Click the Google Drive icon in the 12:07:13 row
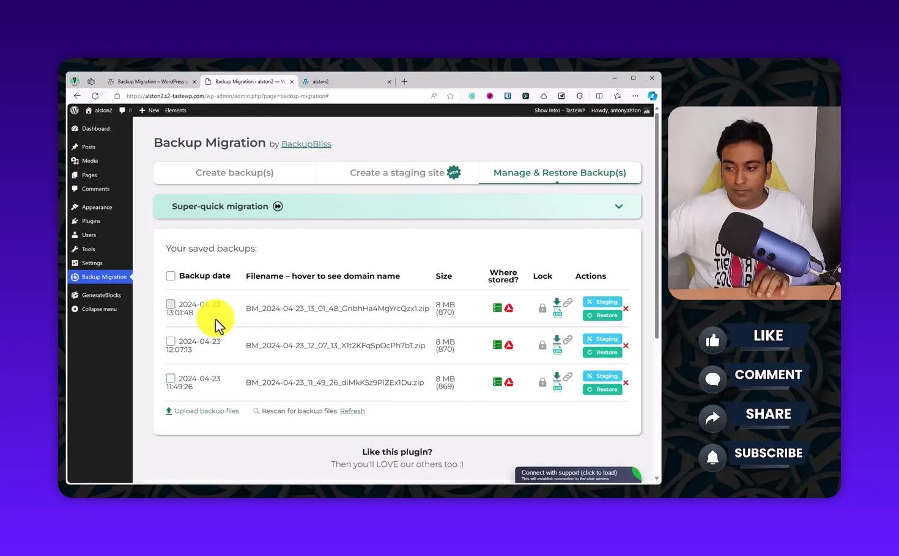This screenshot has width=899, height=556. click(x=509, y=345)
